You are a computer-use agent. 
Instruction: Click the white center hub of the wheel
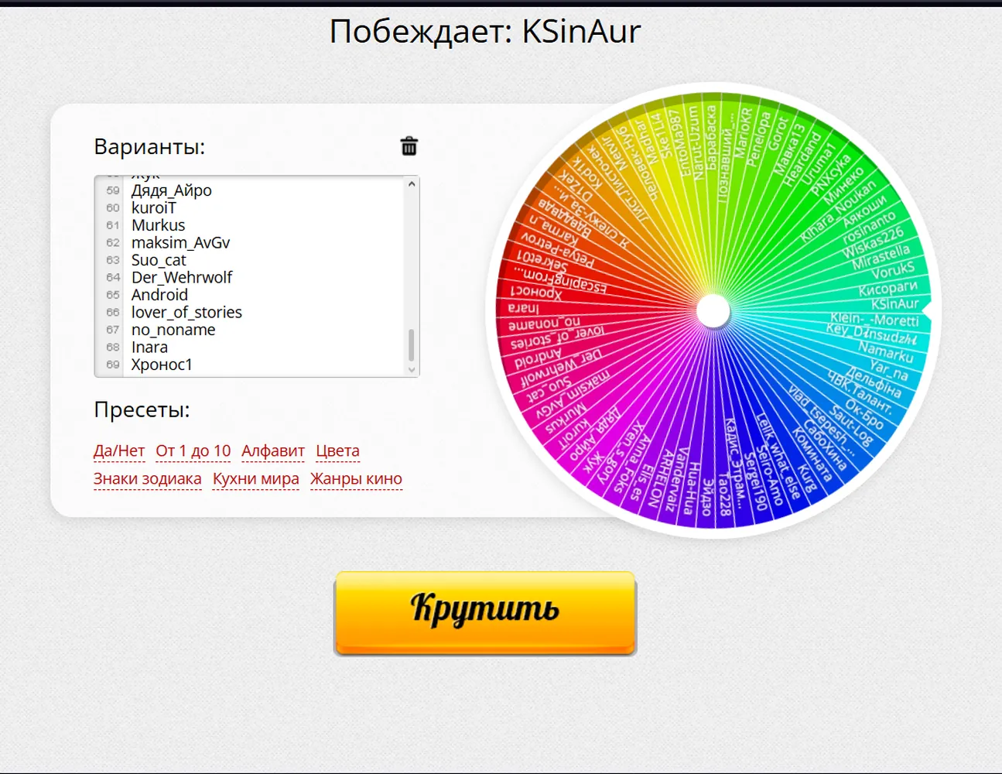713,311
